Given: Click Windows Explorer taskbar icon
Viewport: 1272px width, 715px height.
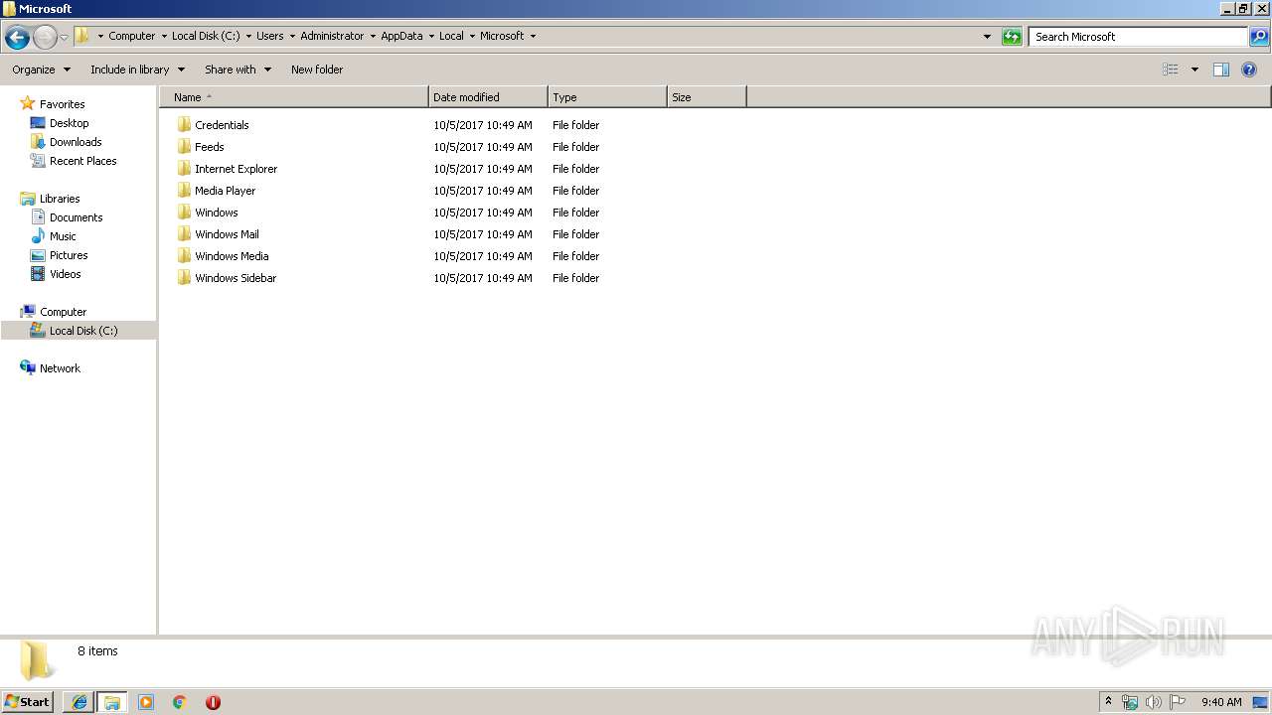Looking at the screenshot, I should 112,702.
